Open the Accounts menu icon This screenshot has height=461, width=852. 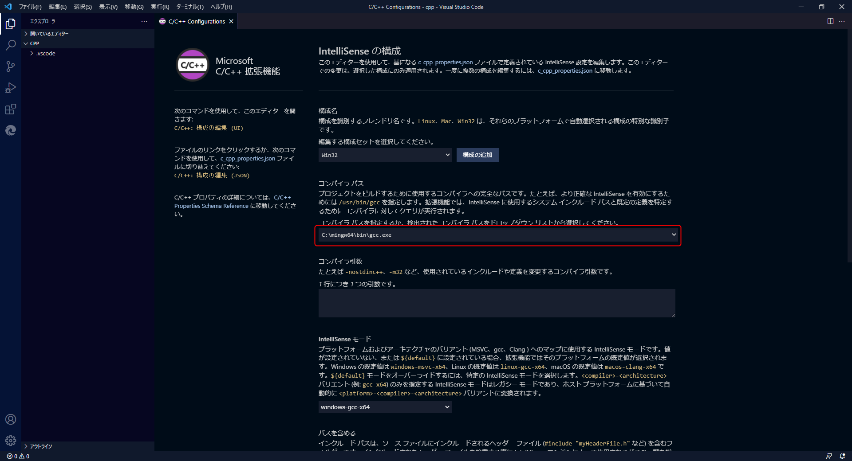11,419
